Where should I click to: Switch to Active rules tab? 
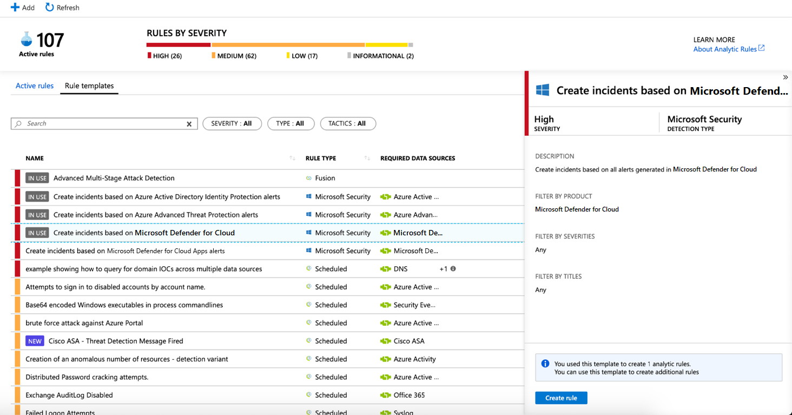[35, 85]
